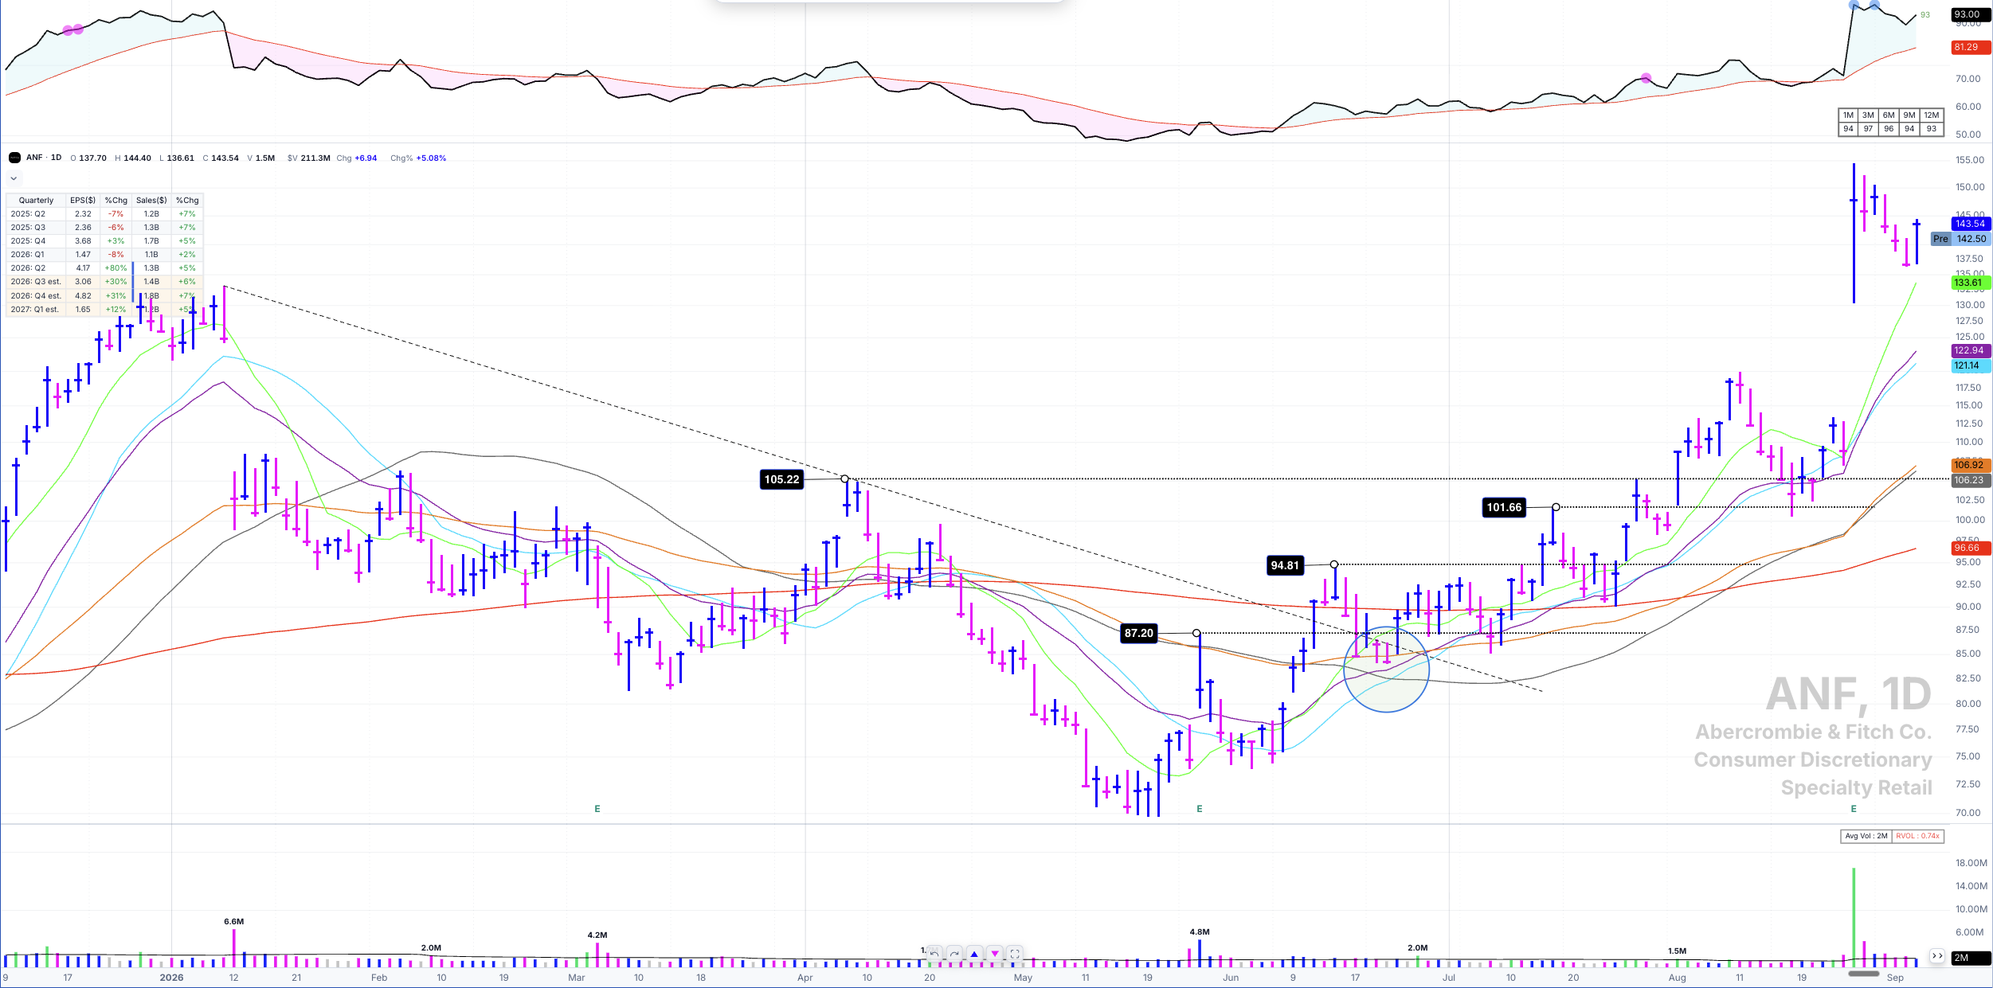The width and height of the screenshot is (1993, 988).
Task: Click the 'E' earnings marker near March
Action: pos(597,809)
